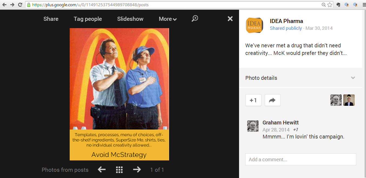The image size is (366, 178).
Task: Open the suited man avatar among +1 voters
Action: (x=349, y=100)
